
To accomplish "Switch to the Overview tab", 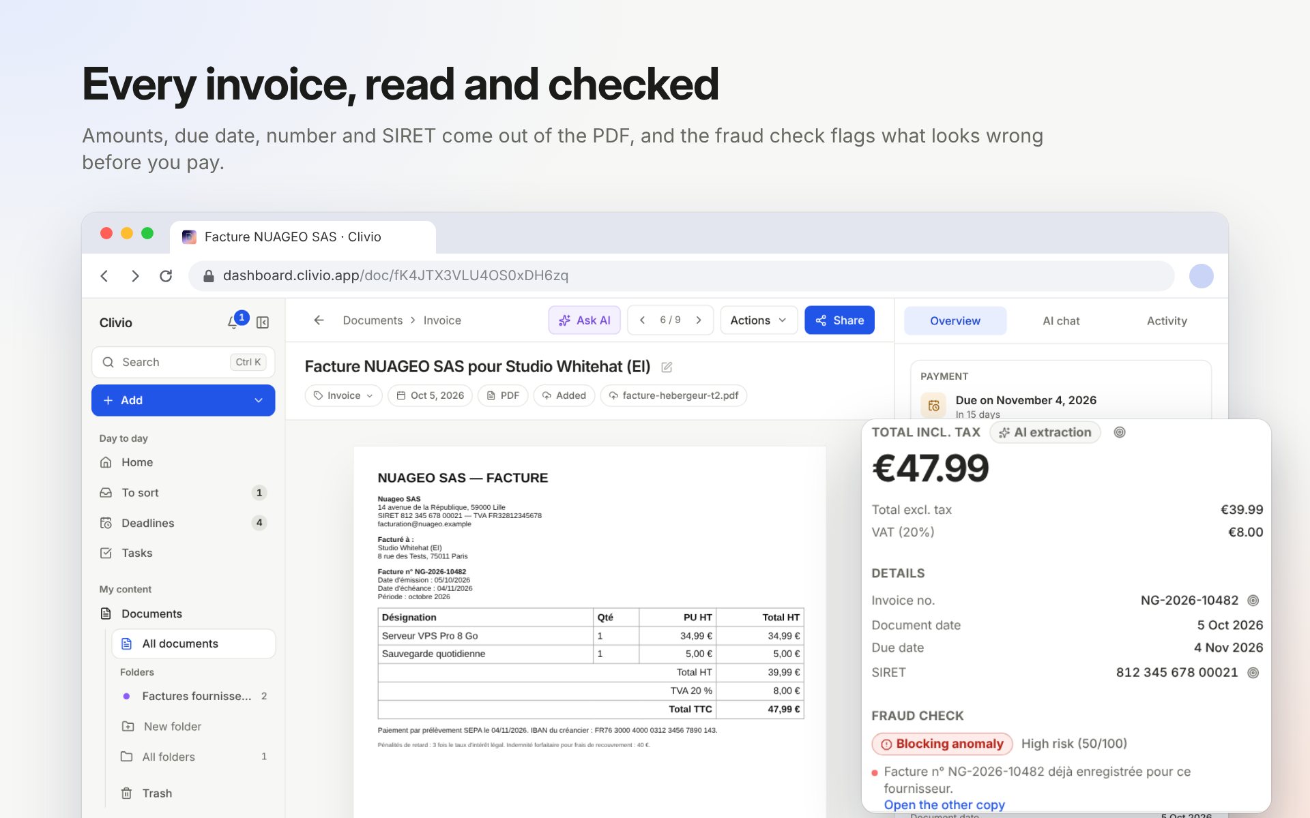I will click(x=955, y=321).
